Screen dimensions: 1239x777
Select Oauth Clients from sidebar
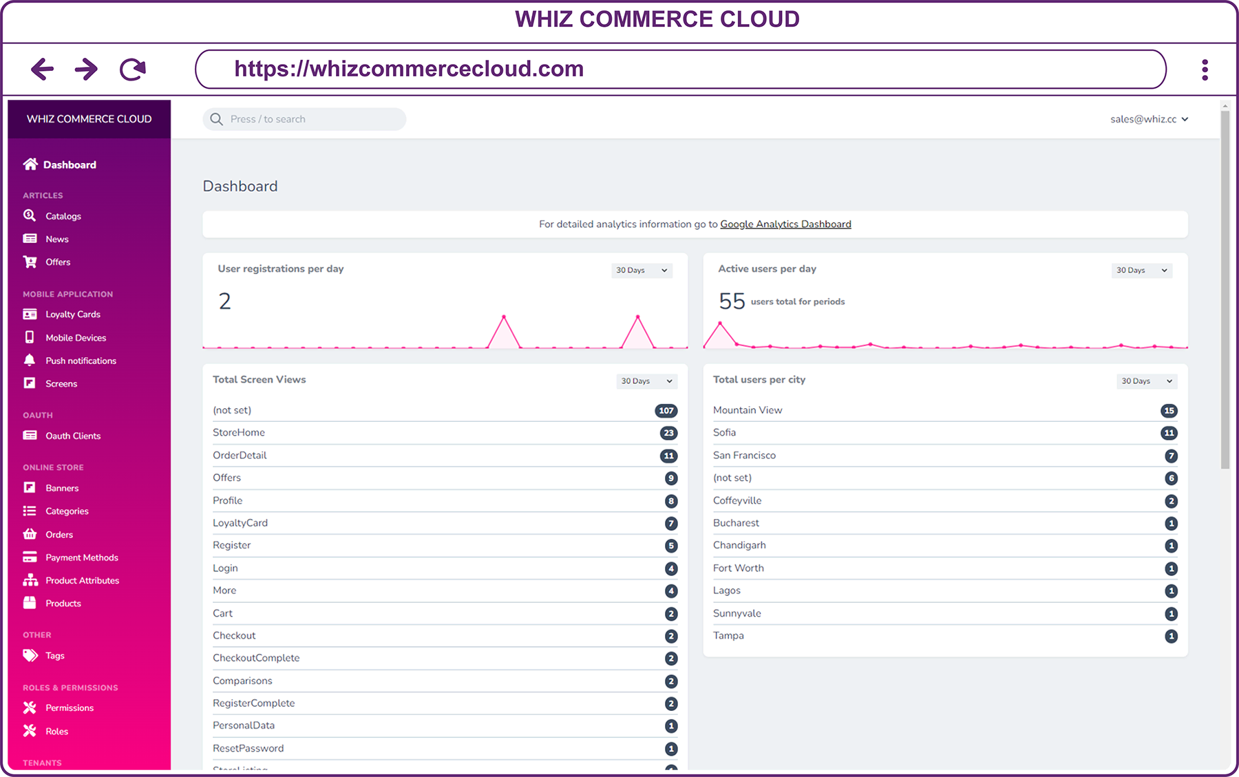pos(73,436)
